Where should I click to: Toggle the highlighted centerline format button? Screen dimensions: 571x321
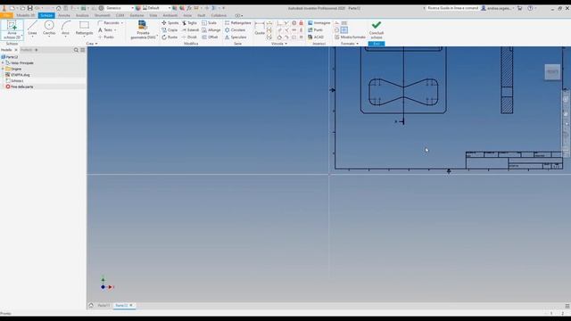(344, 29)
